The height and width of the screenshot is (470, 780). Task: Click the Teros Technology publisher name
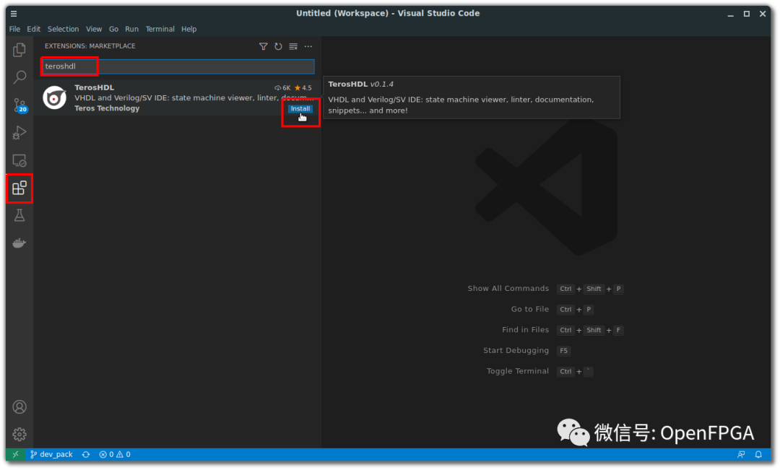click(x=107, y=108)
